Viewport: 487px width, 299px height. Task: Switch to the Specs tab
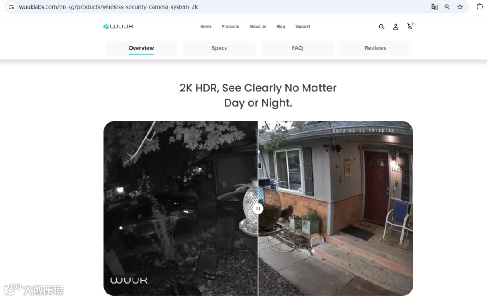(x=219, y=48)
